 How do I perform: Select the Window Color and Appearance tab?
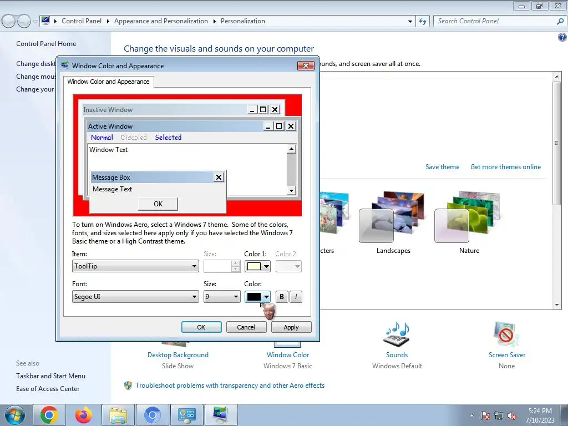point(108,82)
